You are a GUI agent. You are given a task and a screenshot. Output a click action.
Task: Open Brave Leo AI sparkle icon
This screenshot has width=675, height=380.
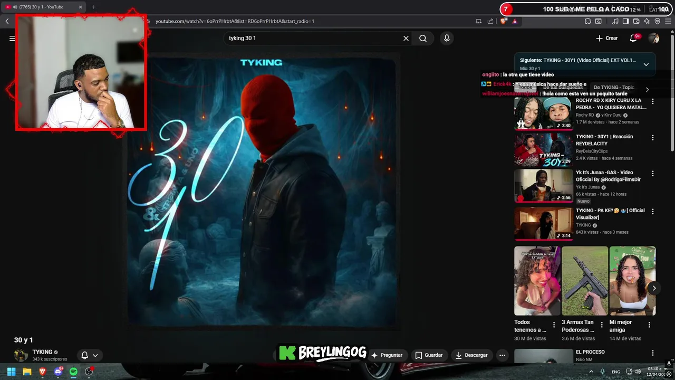tap(647, 21)
